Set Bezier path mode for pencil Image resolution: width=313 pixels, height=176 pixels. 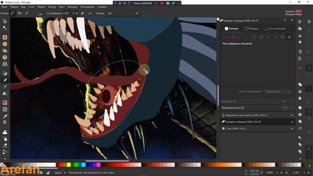coord(13,13)
